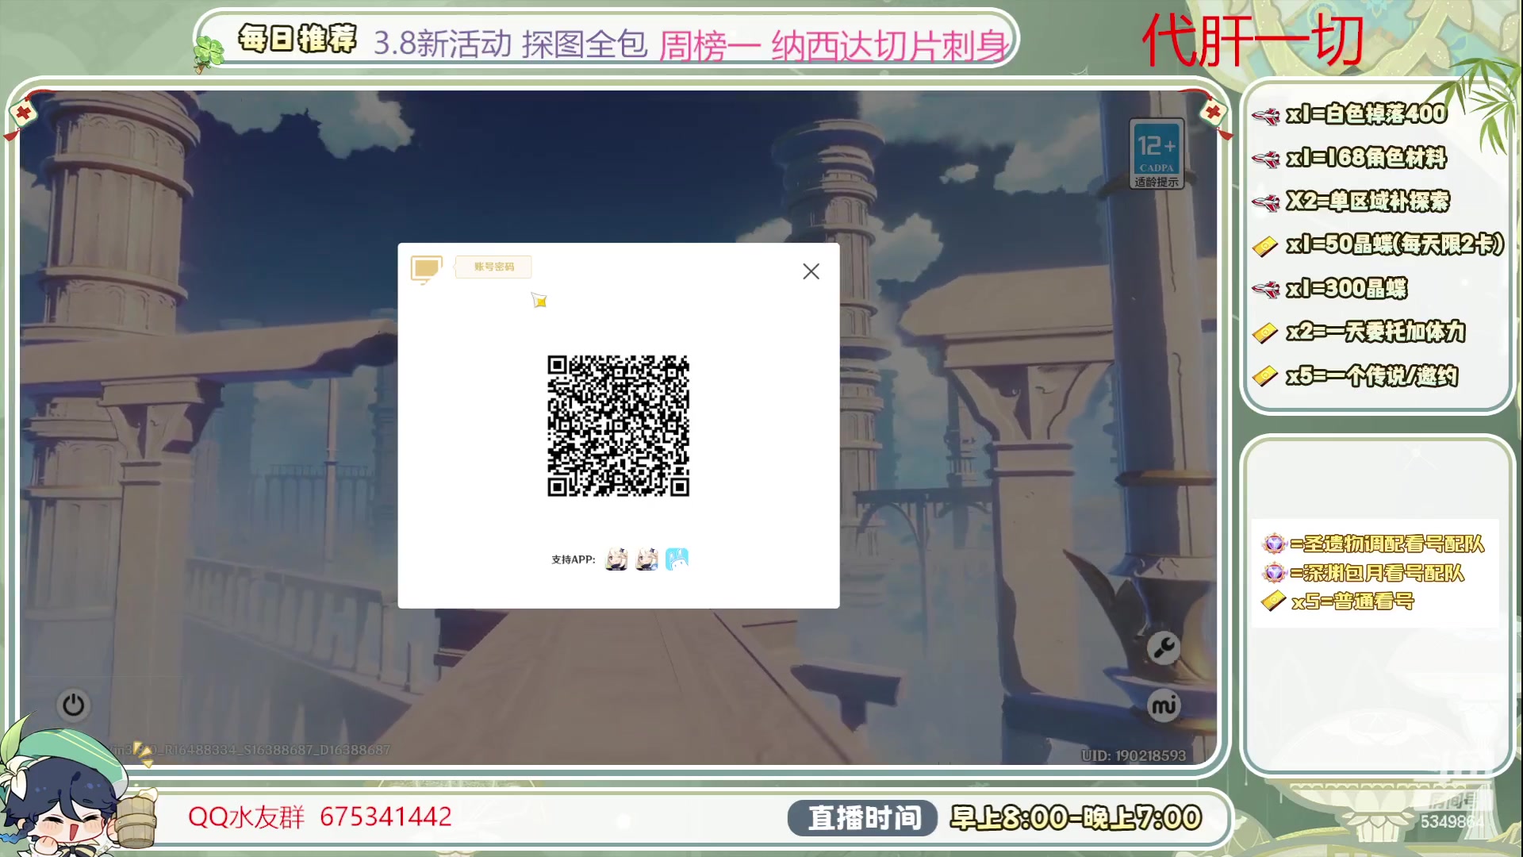The height and width of the screenshot is (857, 1523).
Task: Open the 12+ CADPA age rating notice
Action: [x=1157, y=154]
